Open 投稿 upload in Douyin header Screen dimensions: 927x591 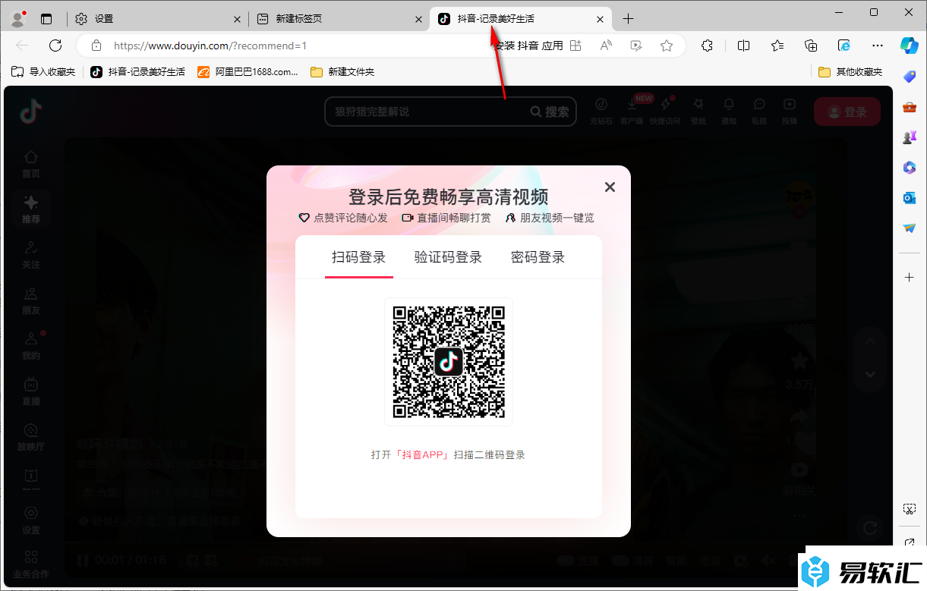790,111
